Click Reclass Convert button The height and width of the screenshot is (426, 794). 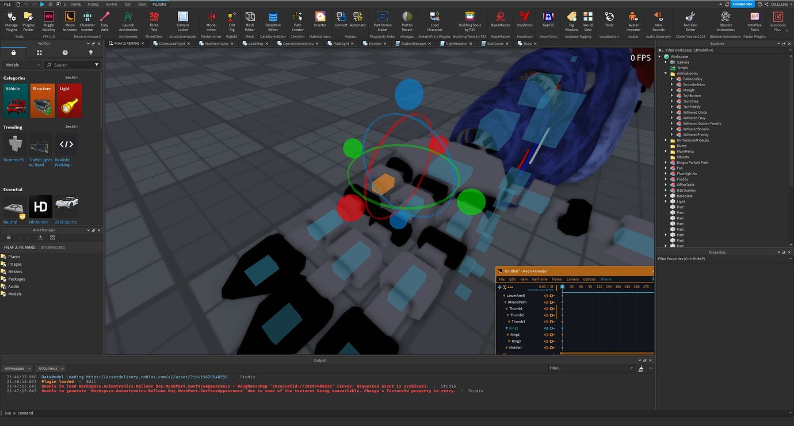pyautogui.click(x=341, y=21)
